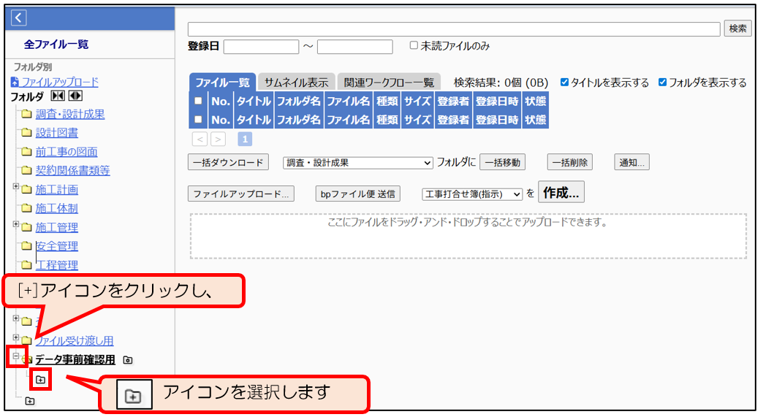Toggle the タイトルを表示する checkbox
Viewport: 763px width, 417px height.
click(564, 83)
